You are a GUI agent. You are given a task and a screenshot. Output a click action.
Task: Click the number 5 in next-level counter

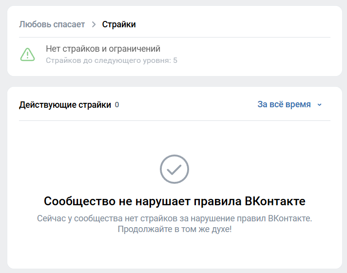tap(175, 60)
